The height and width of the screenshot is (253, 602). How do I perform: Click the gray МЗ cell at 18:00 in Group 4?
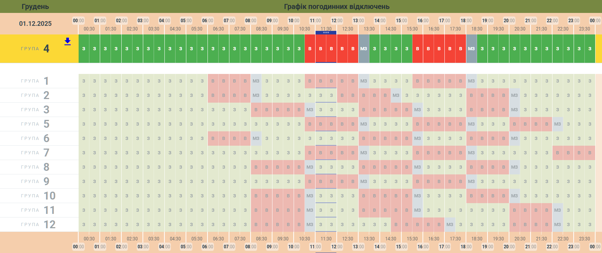(471, 49)
